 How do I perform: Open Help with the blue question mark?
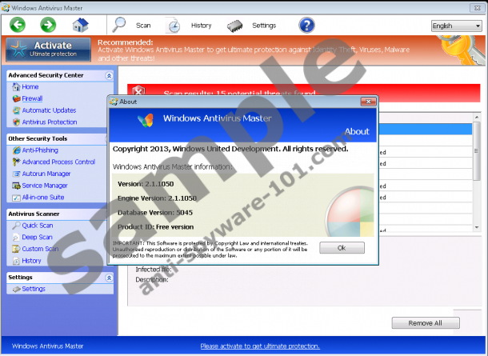pos(306,25)
